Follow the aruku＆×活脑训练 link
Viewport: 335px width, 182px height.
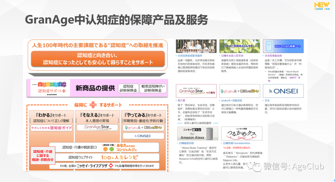232,100
